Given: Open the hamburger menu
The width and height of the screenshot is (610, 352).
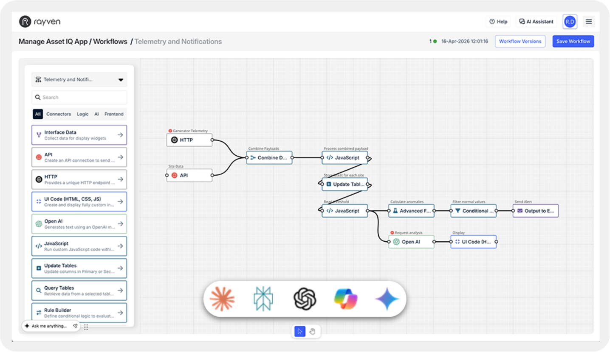Looking at the screenshot, I should point(589,22).
